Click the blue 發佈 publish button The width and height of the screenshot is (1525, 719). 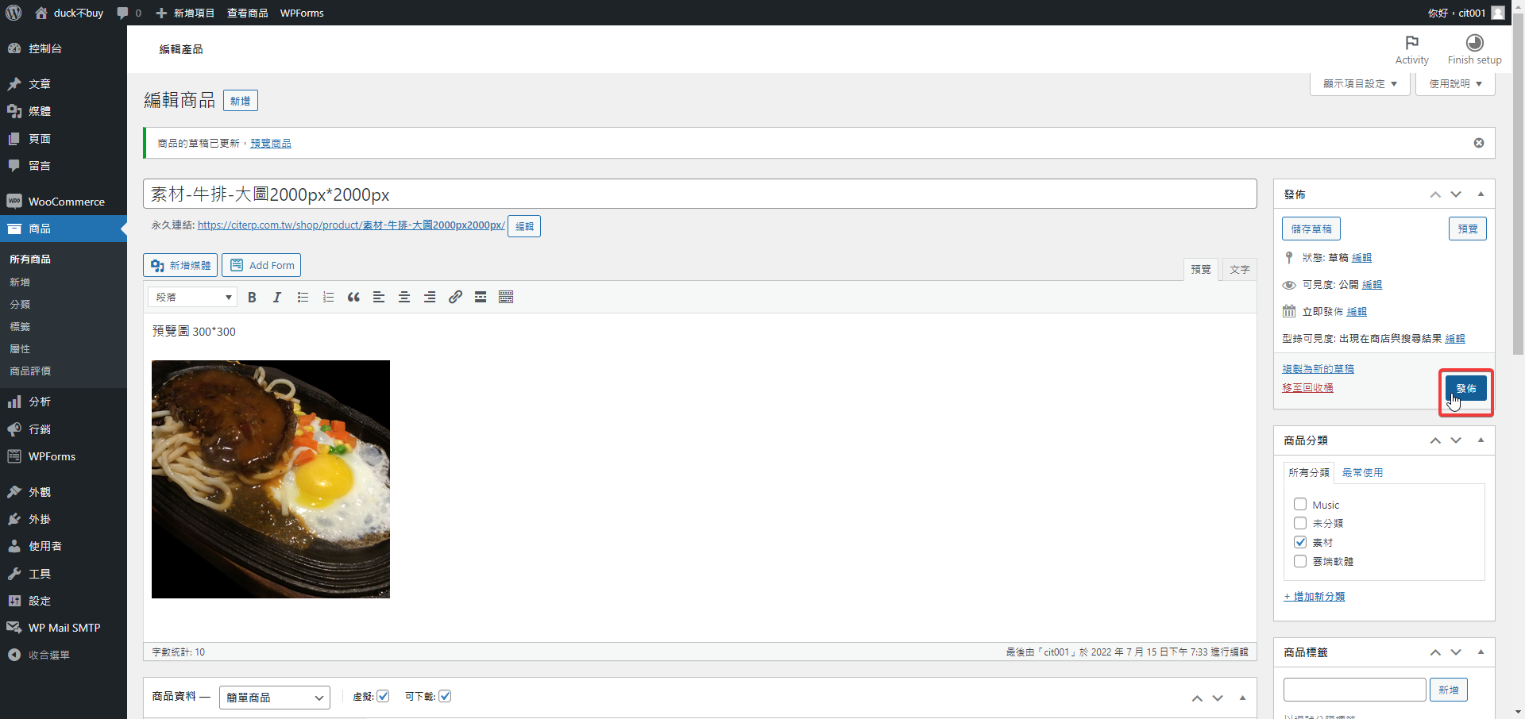pos(1465,388)
